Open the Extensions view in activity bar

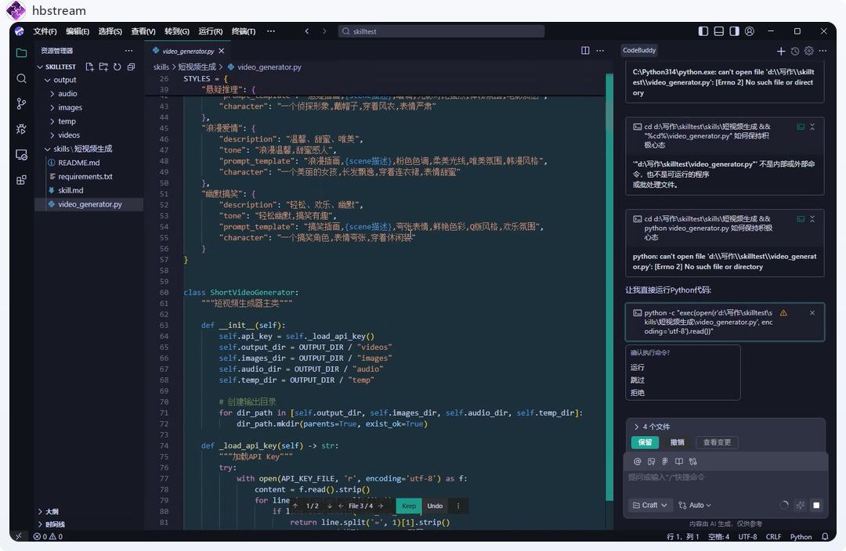(x=22, y=180)
